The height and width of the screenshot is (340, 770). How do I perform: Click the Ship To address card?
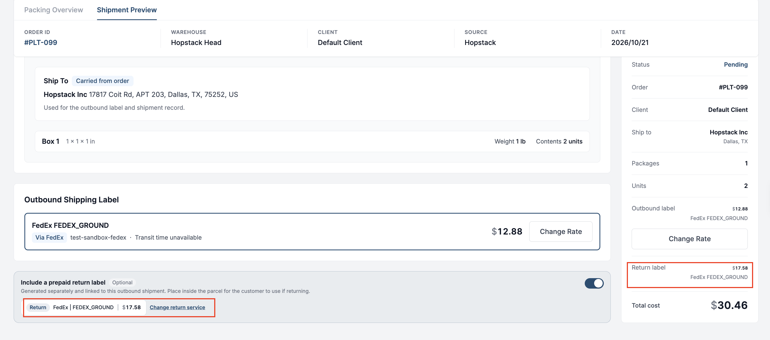312,94
